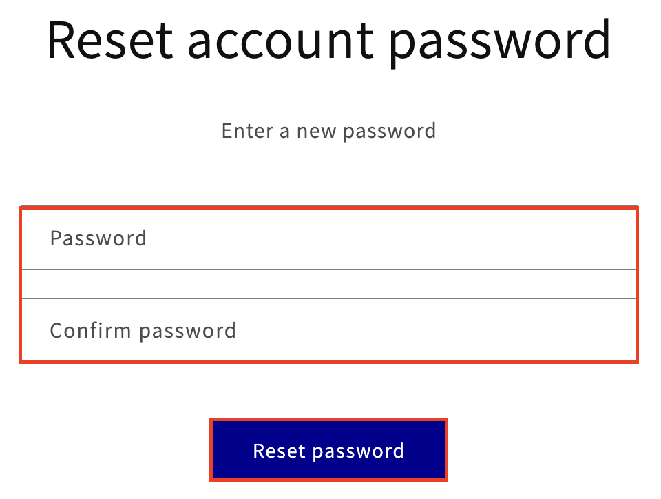Click the Enter a new password text

pyautogui.click(x=328, y=130)
